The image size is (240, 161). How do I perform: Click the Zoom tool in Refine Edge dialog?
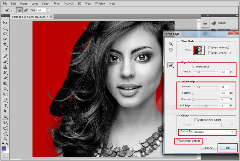(x=171, y=44)
